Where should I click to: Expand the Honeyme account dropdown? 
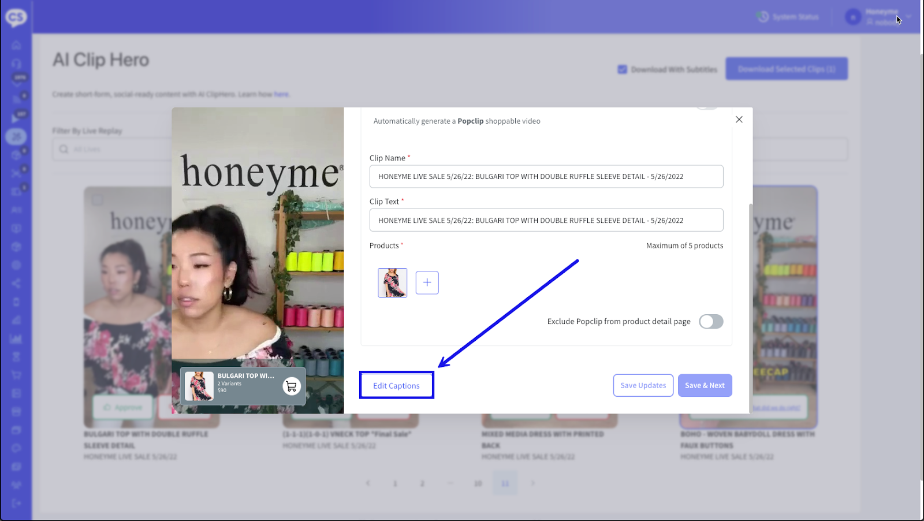(x=908, y=17)
